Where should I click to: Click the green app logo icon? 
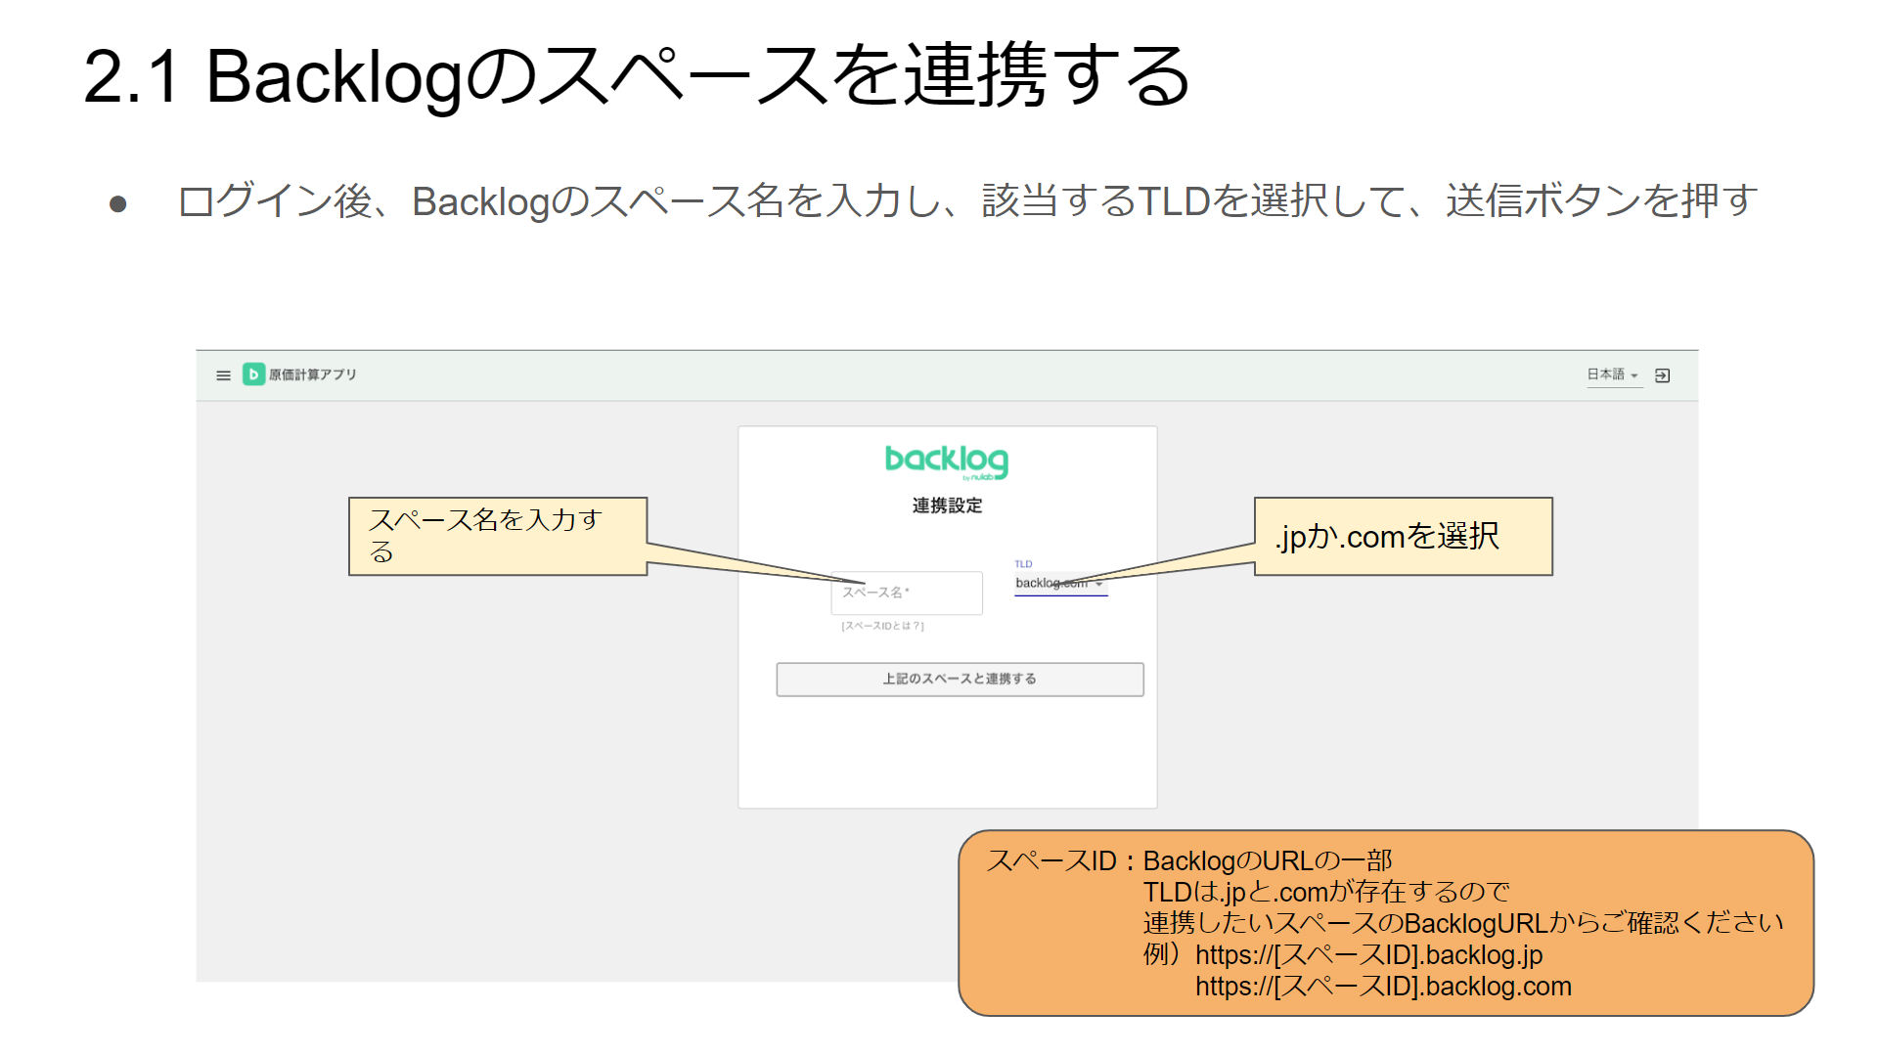pyautogui.click(x=253, y=374)
